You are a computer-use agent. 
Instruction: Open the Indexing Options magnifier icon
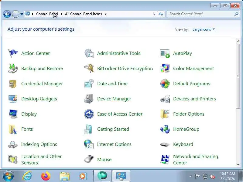(13, 145)
